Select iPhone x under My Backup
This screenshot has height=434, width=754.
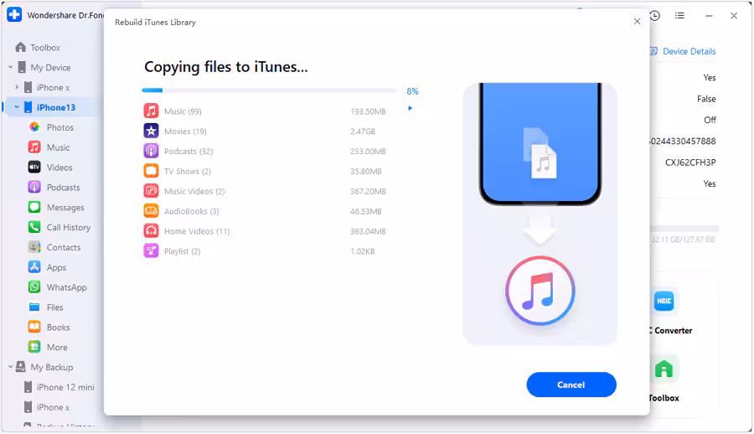pos(53,407)
